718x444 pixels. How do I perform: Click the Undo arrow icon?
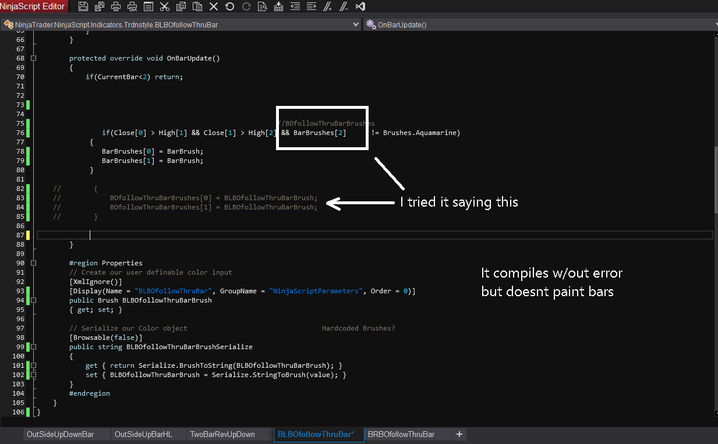[x=230, y=6]
